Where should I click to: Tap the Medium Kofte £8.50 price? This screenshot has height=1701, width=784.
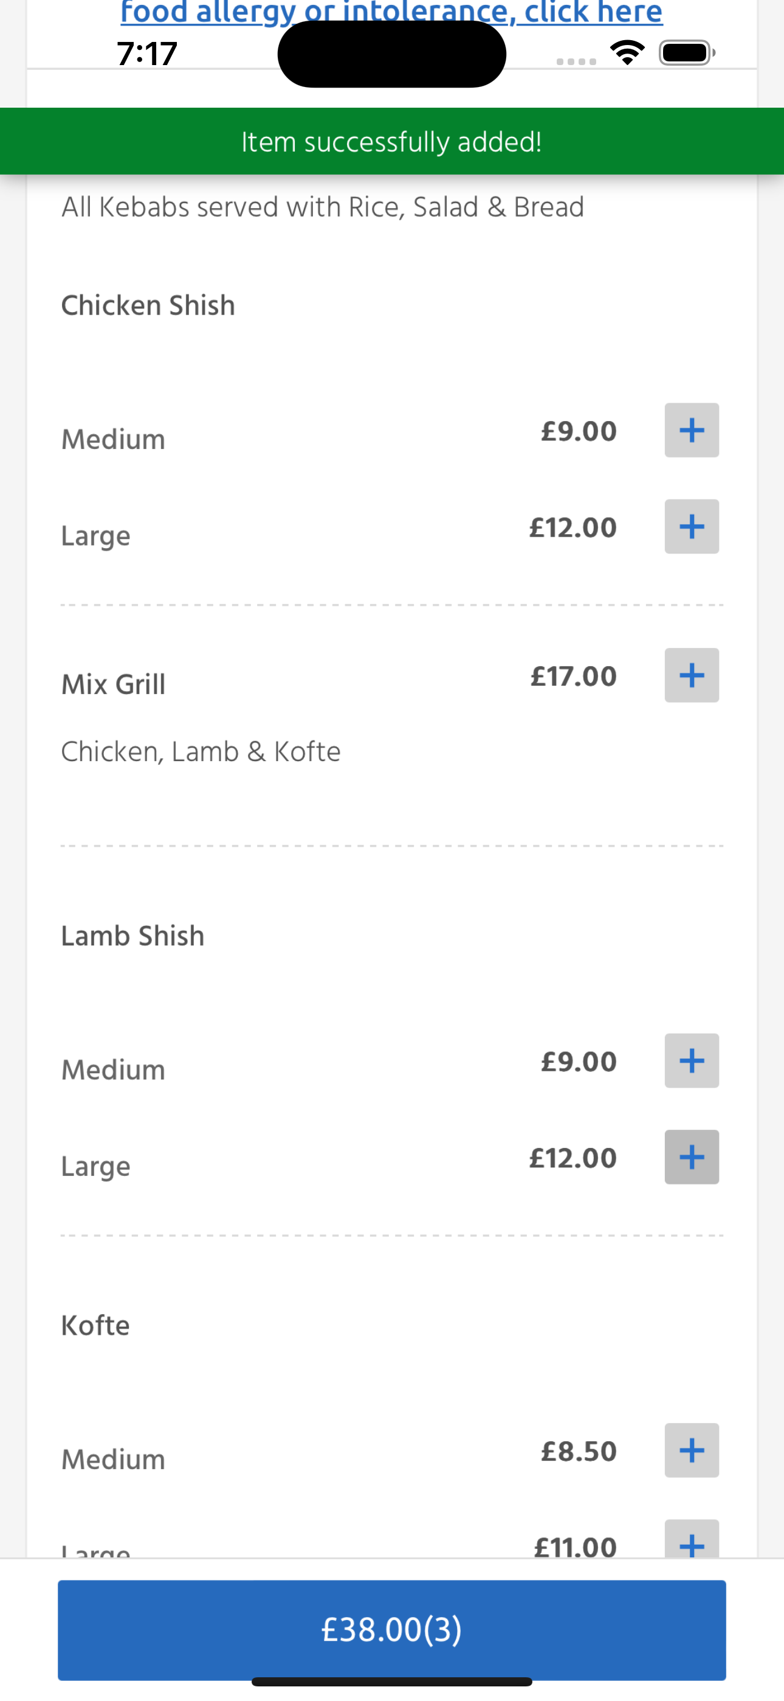[579, 1452]
